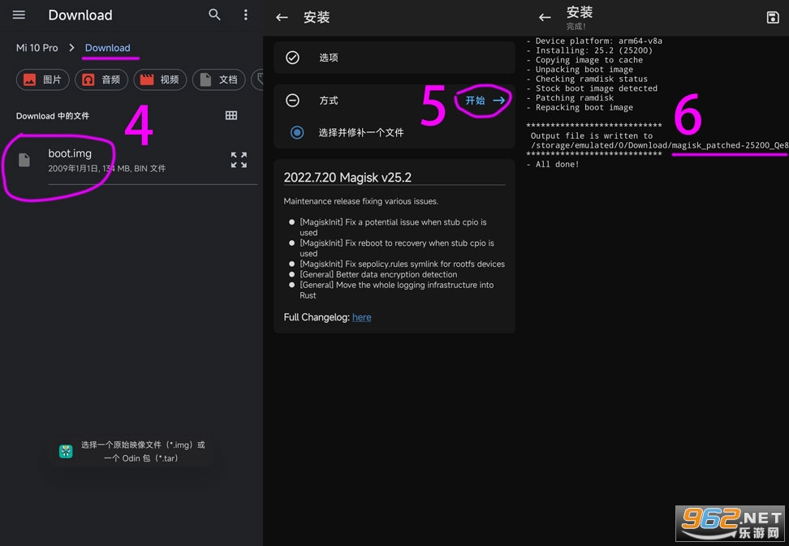Click the Patching ramdisk log line
The image size is (789, 546).
pos(570,98)
